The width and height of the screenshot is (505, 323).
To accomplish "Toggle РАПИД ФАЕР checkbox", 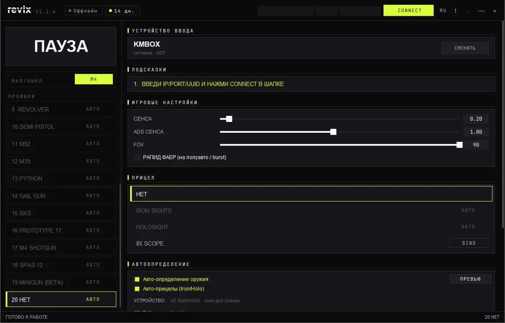I will [137, 157].
